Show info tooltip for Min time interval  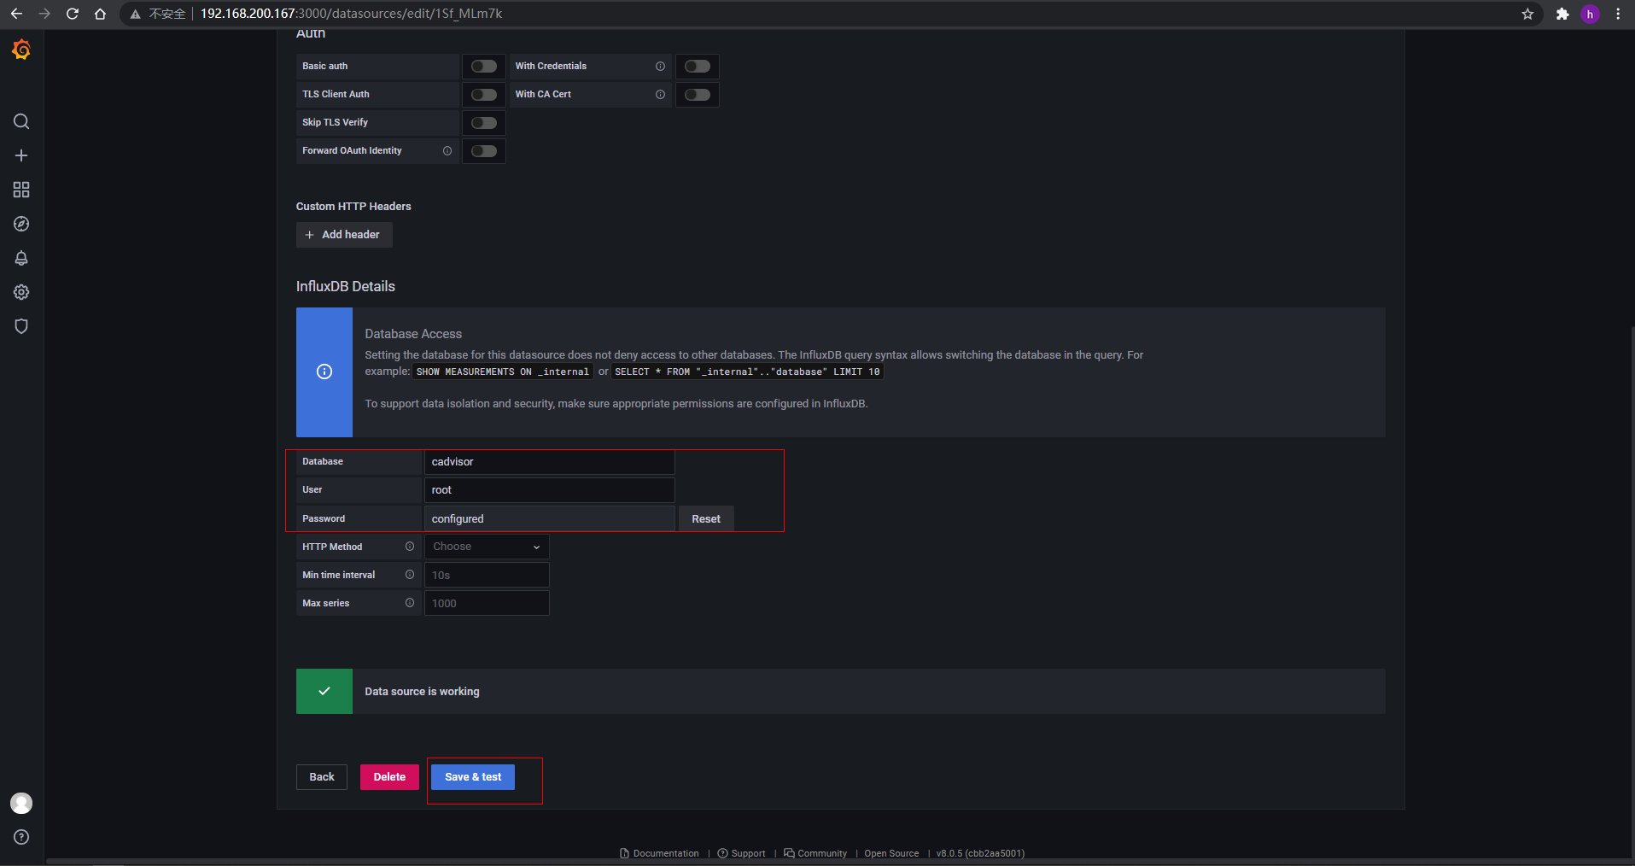tap(410, 575)
